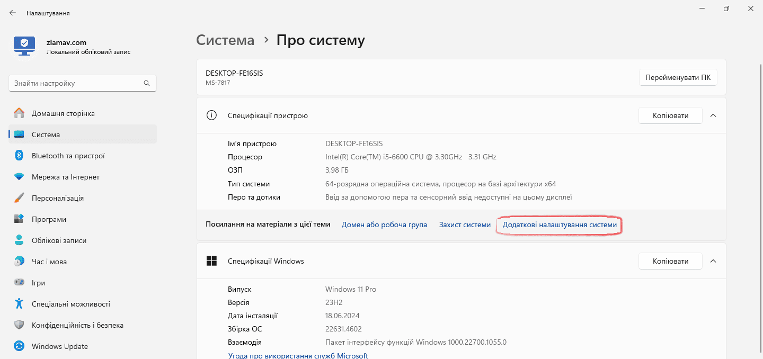
Task: Click the clock globe icon for Час і мова
Action: point(19,262)
